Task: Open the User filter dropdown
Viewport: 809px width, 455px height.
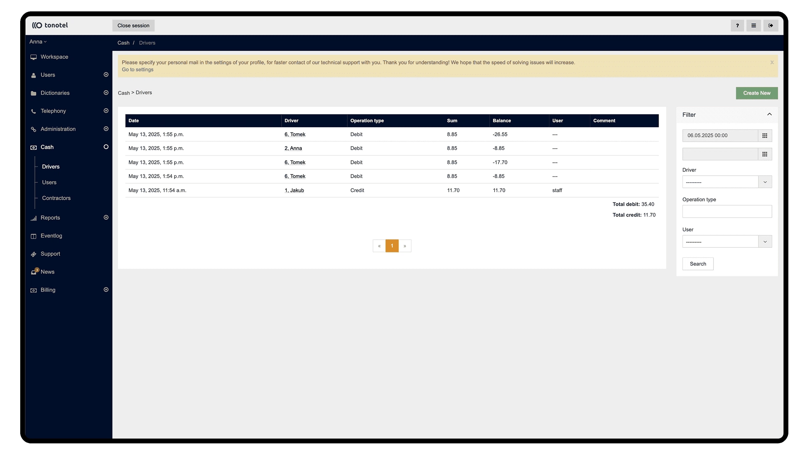Action: [765, 242]
